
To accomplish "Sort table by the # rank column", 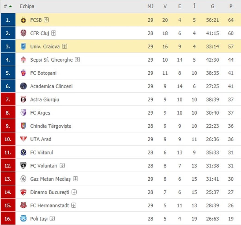I will 7,6.
